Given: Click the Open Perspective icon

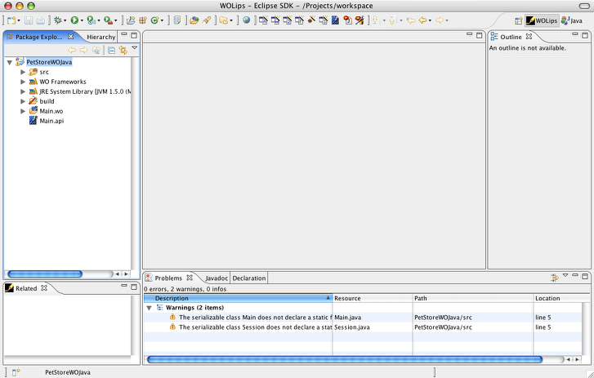Looking at the screenshot, I should tap(519, 20).
